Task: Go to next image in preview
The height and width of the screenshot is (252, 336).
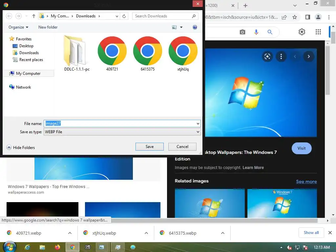Action: (308, 56)
